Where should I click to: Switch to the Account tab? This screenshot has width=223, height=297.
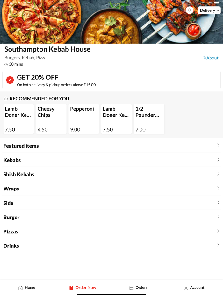click(x=194, y=287)
